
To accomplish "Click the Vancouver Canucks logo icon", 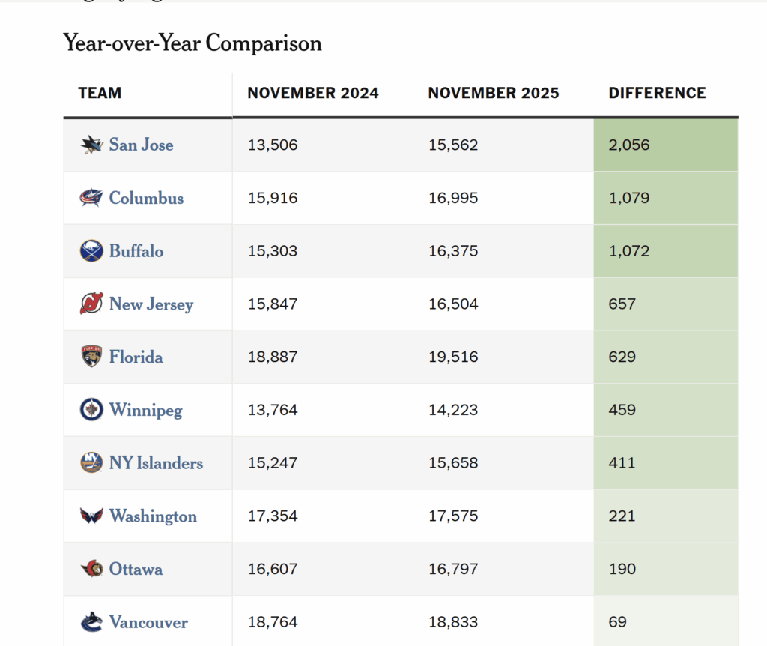I will [91, 622].
